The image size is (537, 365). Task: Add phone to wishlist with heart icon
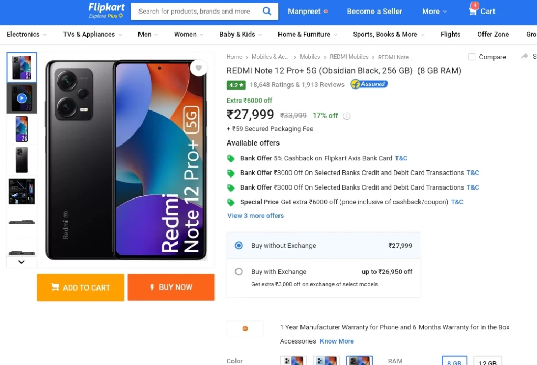pos(199,68)
